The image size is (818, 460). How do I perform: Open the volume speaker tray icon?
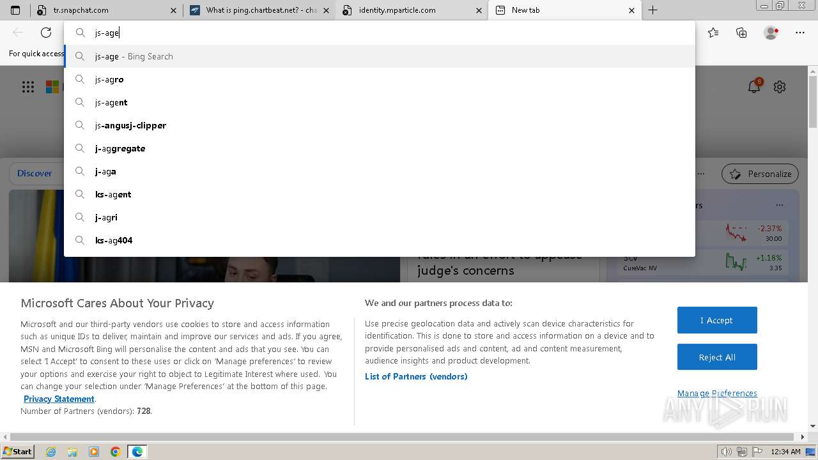(727, 452)
